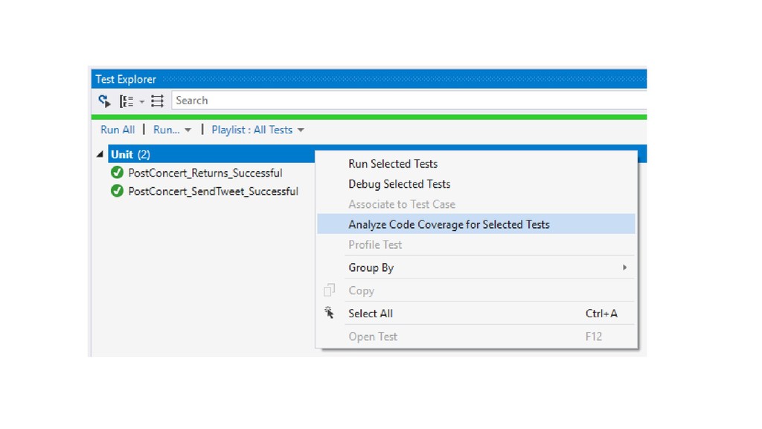
Task: Click the Search box in Test Explorer
Action: 409,101
